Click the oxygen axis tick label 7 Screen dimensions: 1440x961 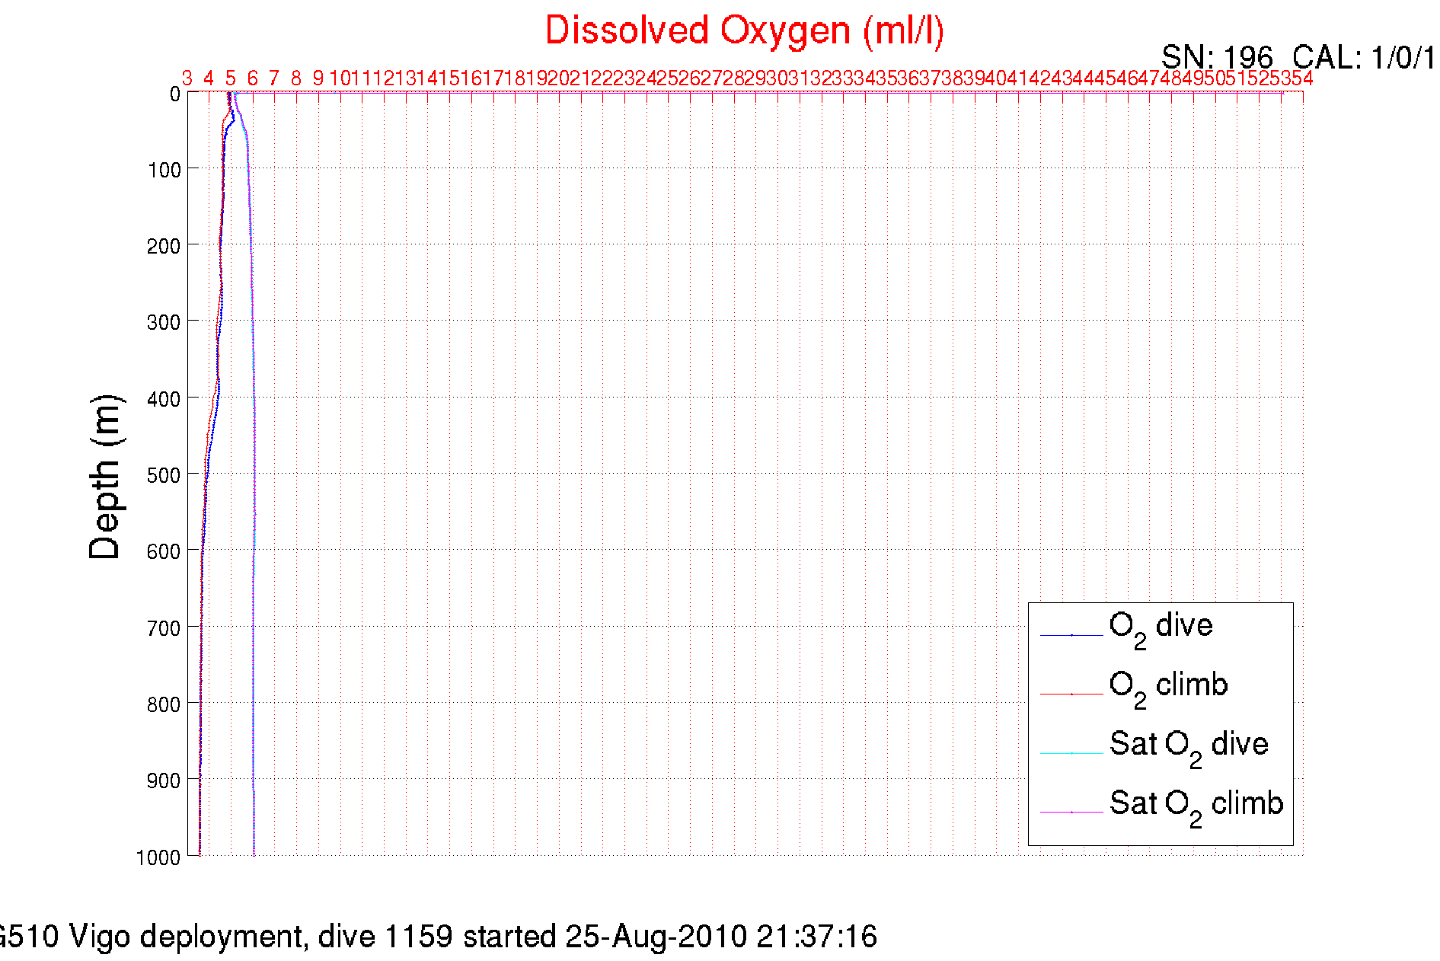pos(274,78)
